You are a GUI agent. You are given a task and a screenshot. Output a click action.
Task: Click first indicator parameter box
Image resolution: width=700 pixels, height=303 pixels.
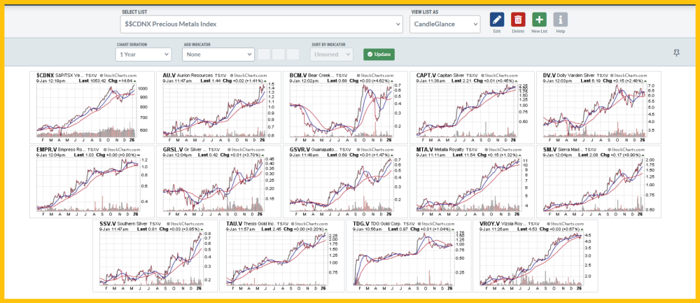pyautogui.click(x=264, y=54)
